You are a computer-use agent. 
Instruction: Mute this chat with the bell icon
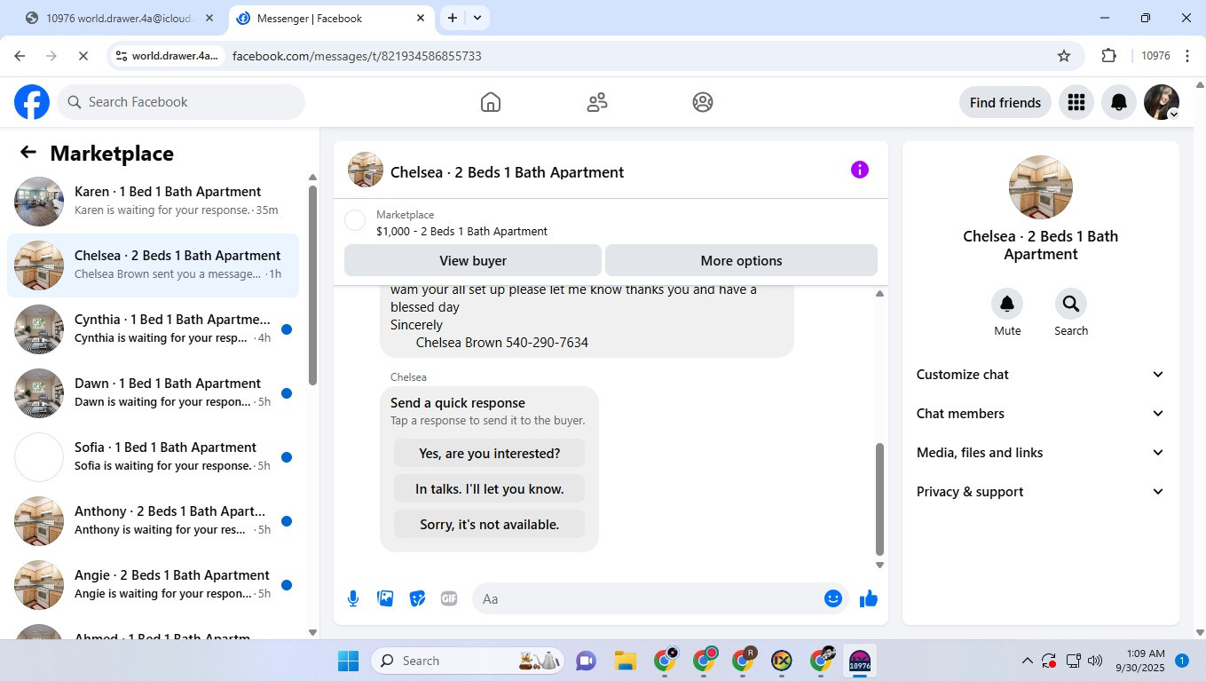coord(1007,304)
